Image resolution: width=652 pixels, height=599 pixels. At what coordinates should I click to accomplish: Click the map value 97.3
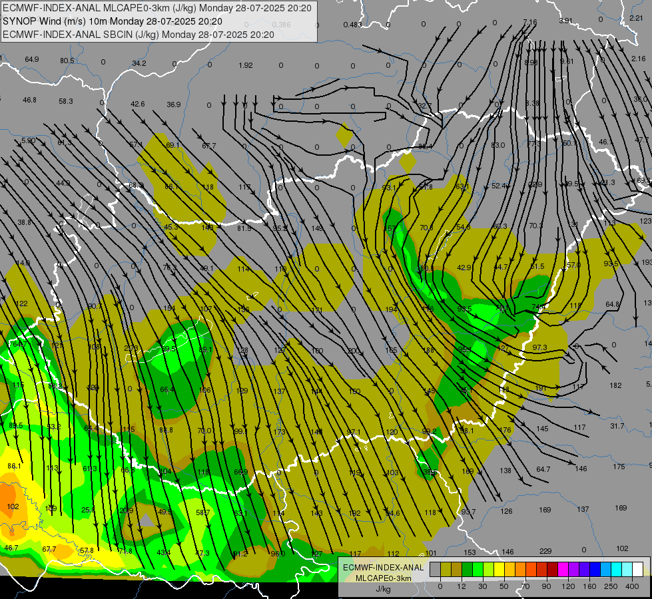(539, 347)
